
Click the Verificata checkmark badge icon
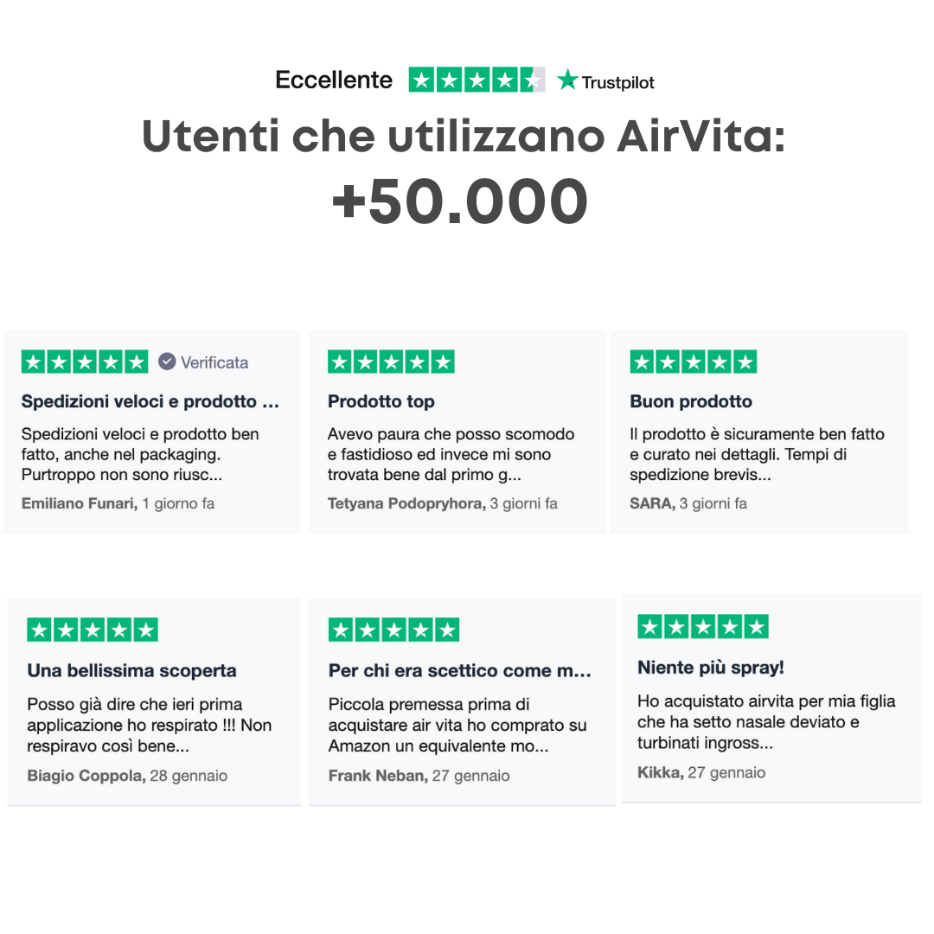pos(167,361)
